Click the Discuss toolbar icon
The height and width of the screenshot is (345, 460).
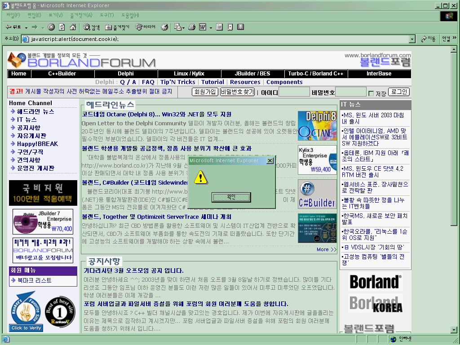click(x=219, y=27)
